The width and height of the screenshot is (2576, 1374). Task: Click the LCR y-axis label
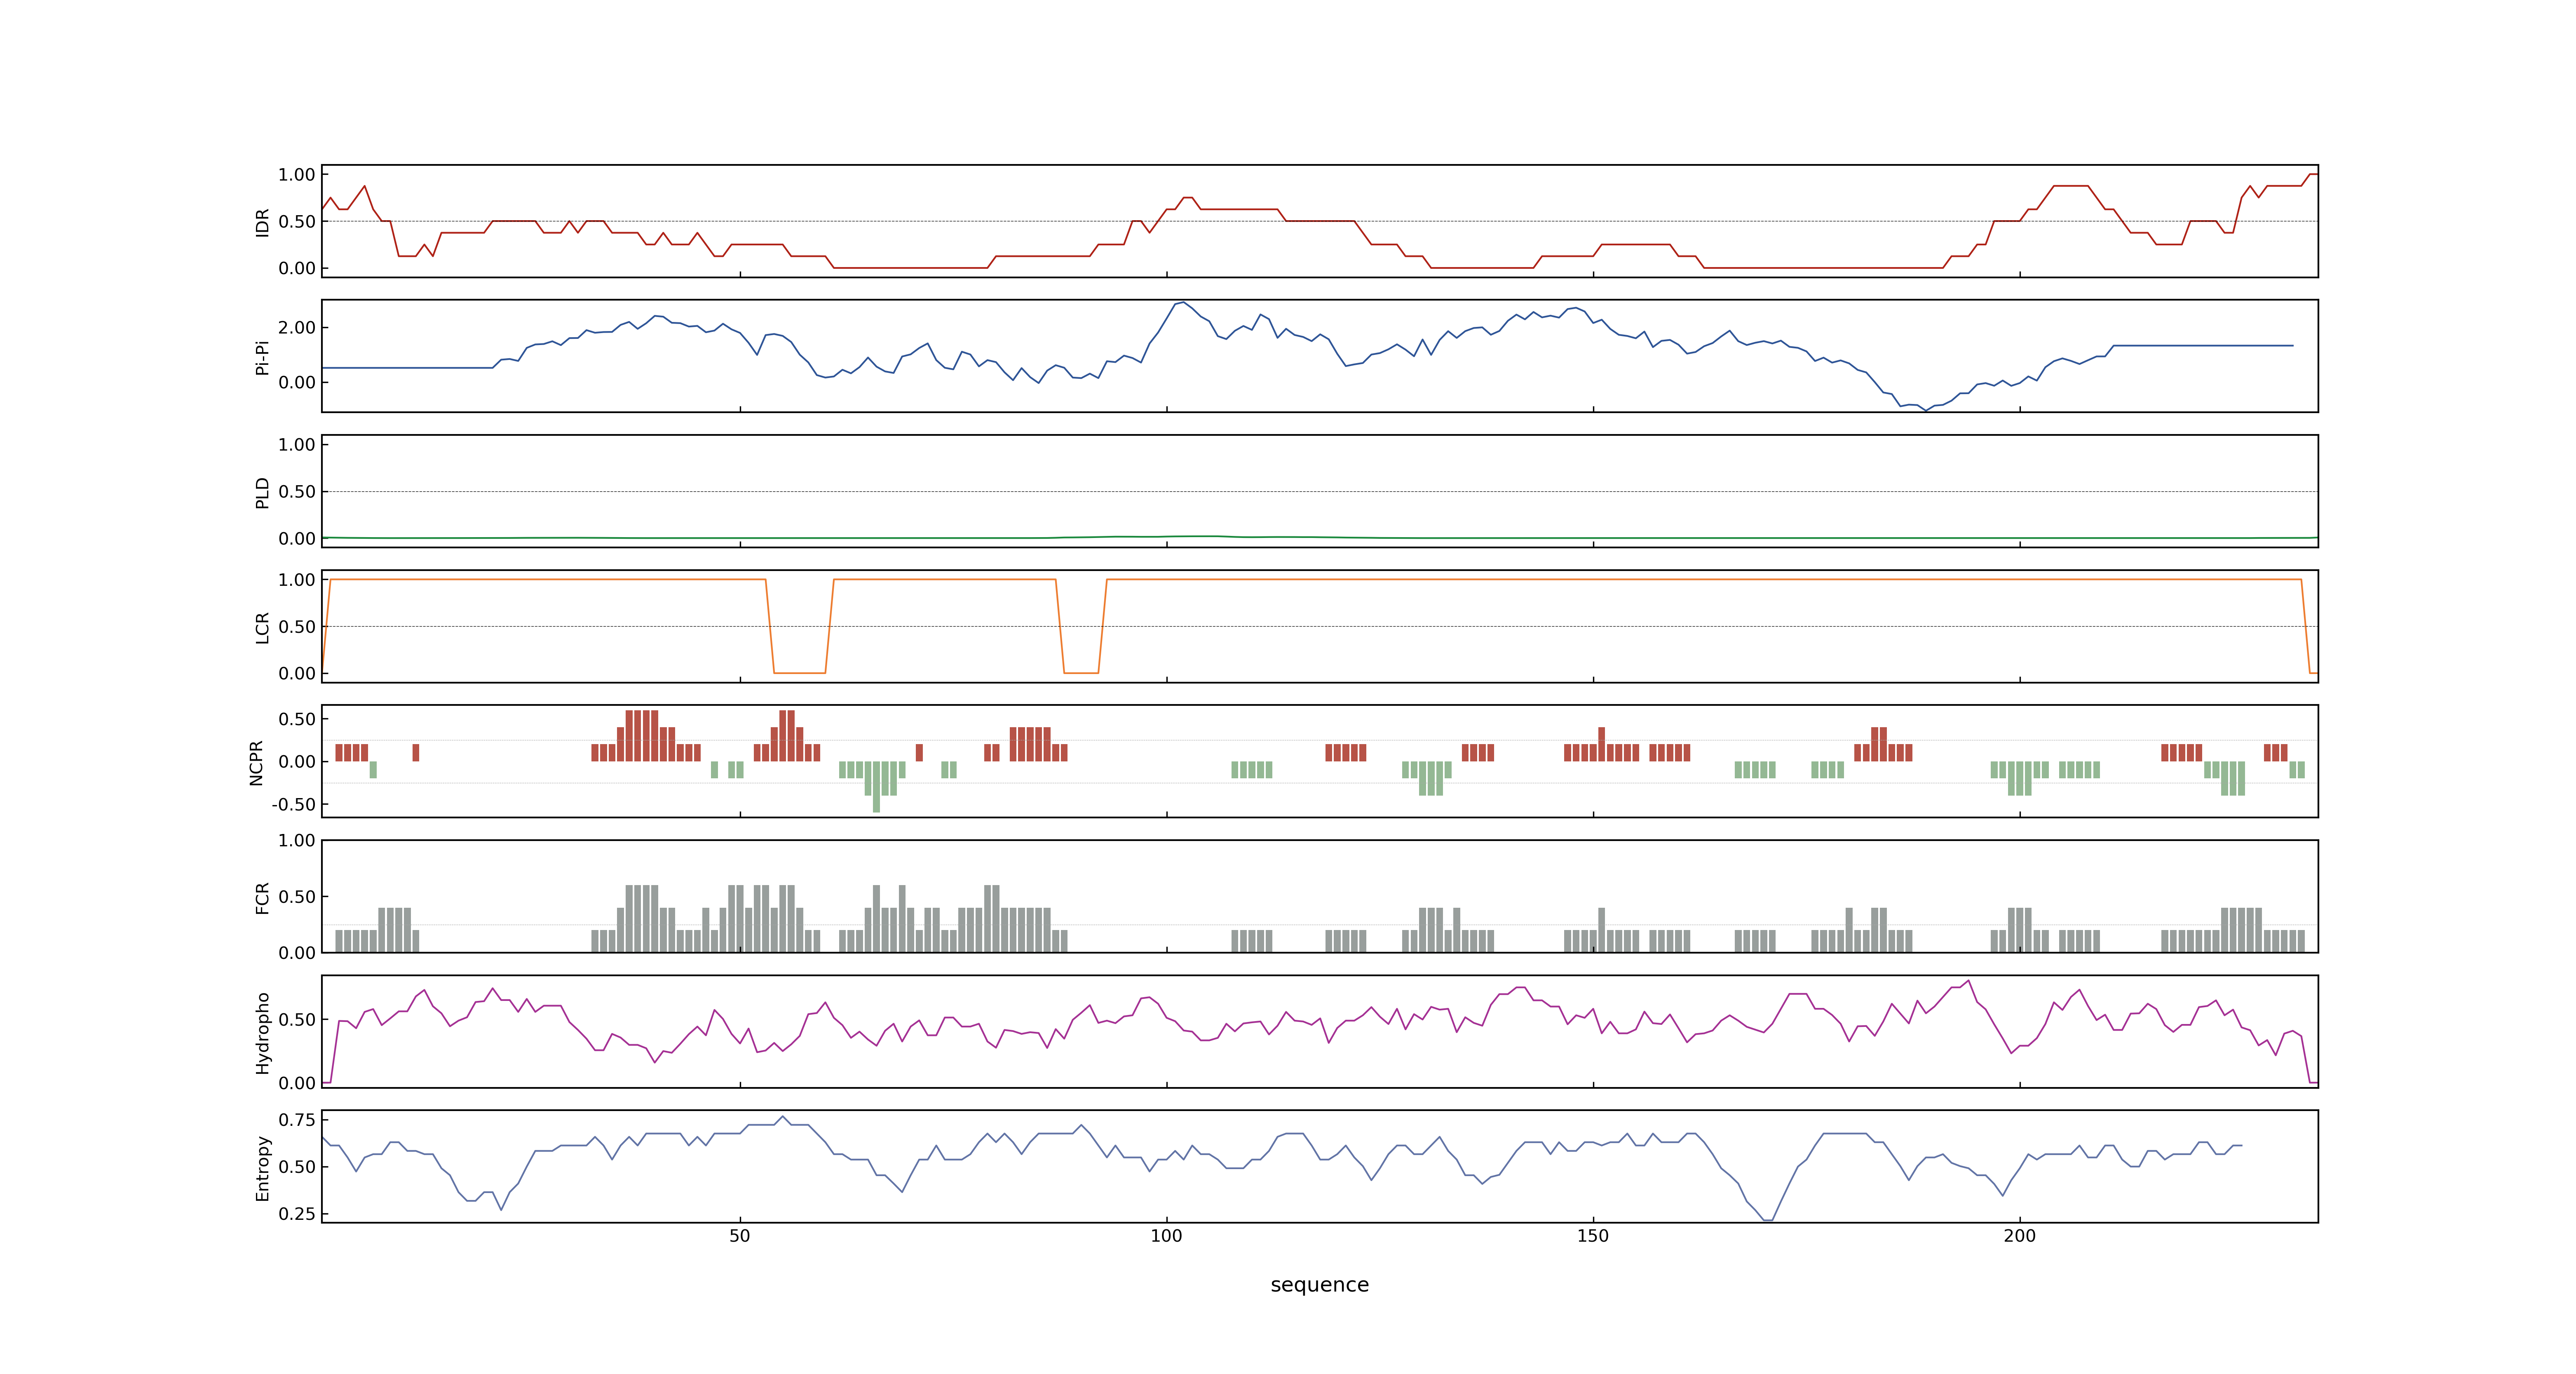point(262,628)
